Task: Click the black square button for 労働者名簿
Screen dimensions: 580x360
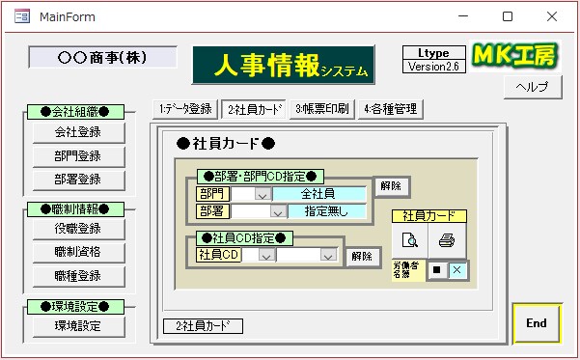Action: pos(437,270)
